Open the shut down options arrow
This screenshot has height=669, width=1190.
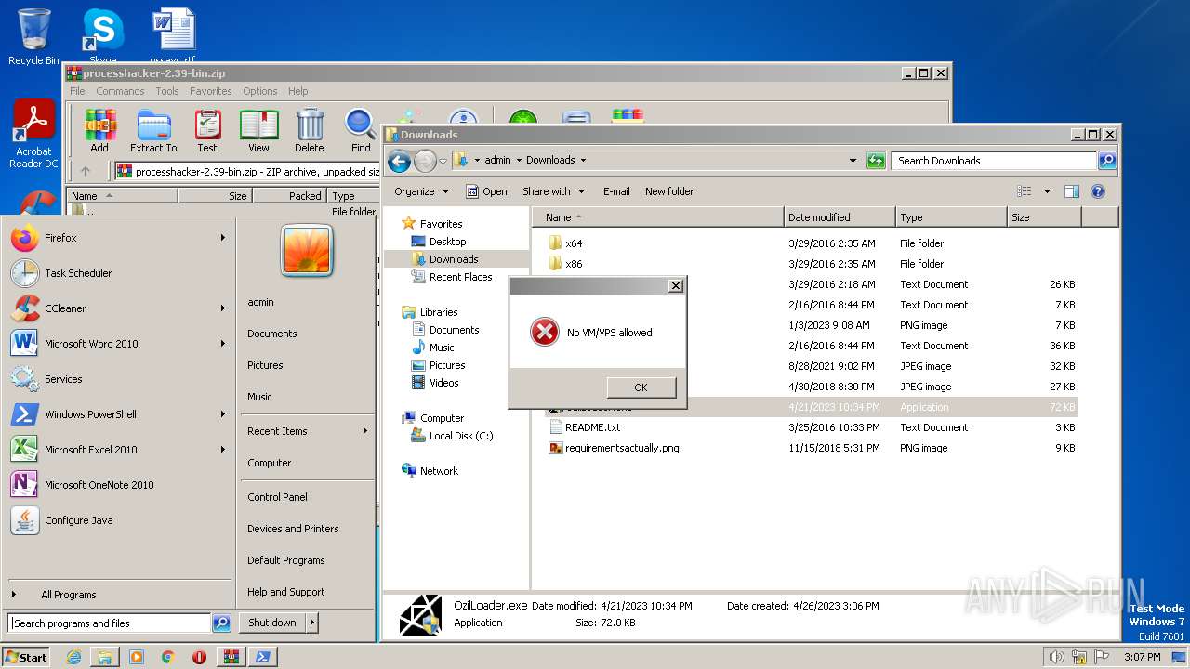(x=312, y=623)
